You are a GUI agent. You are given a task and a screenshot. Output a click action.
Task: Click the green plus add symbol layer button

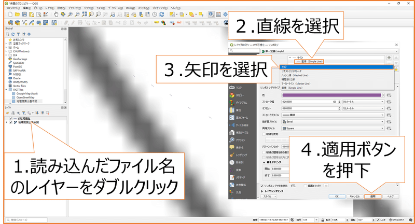389,58
